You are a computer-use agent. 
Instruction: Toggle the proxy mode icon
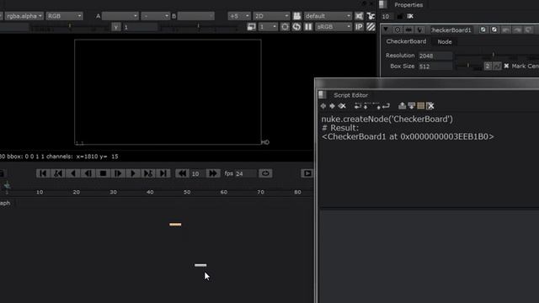click(251, 26)
